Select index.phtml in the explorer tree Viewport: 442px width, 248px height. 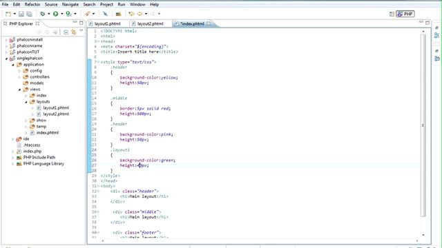click(x=48, y=132)
